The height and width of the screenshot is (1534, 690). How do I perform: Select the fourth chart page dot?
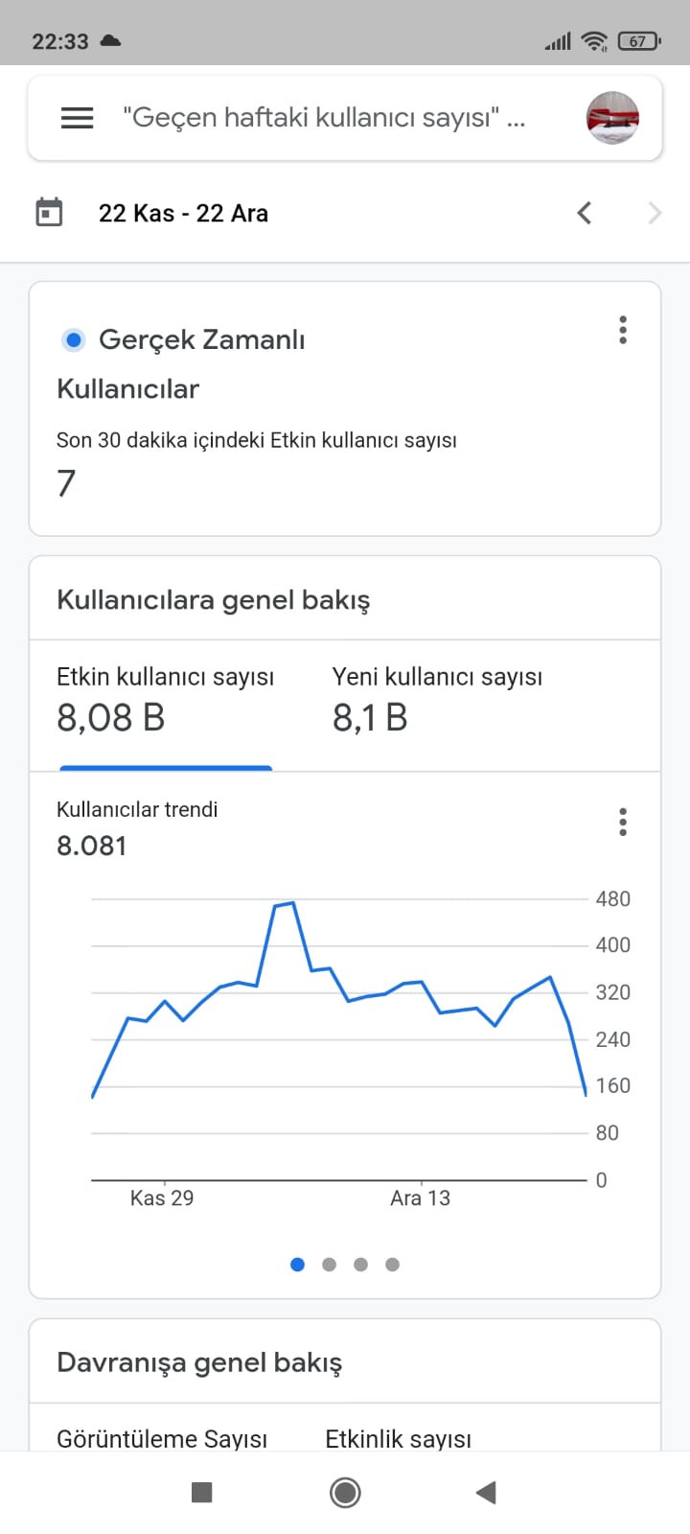tap(392, 1265)
